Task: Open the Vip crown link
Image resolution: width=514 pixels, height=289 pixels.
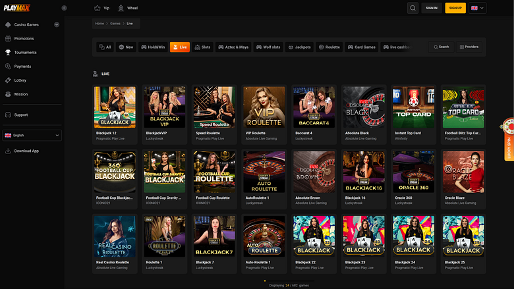Action: point(101,8)
